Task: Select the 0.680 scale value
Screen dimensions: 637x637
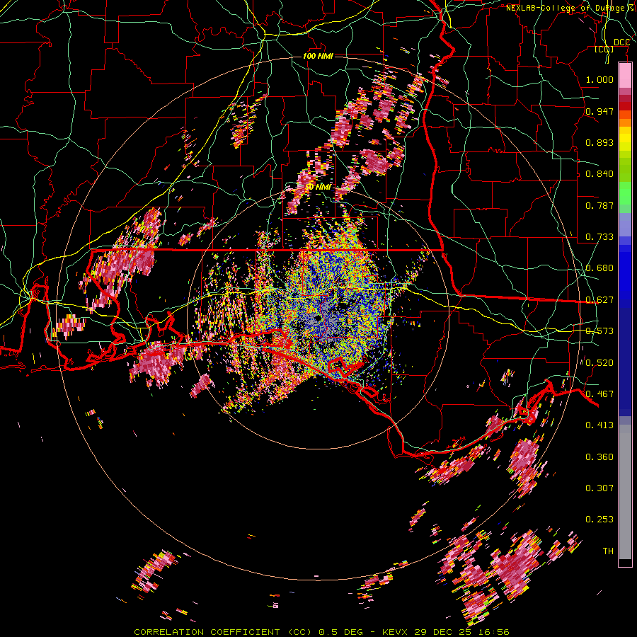Action: (599, 268)
